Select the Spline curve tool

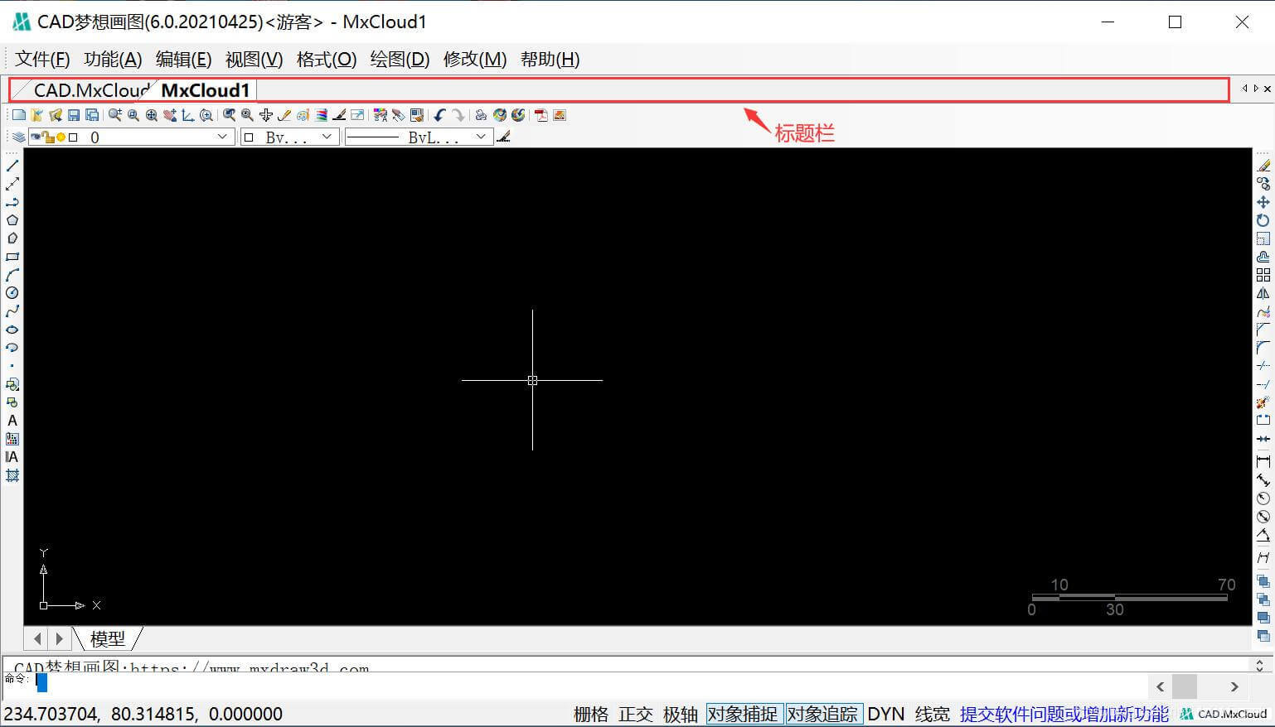tap(12, 311)
